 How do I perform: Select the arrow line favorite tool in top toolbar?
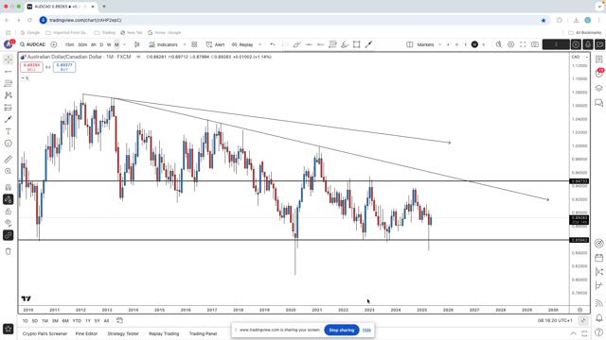point(320,44)
